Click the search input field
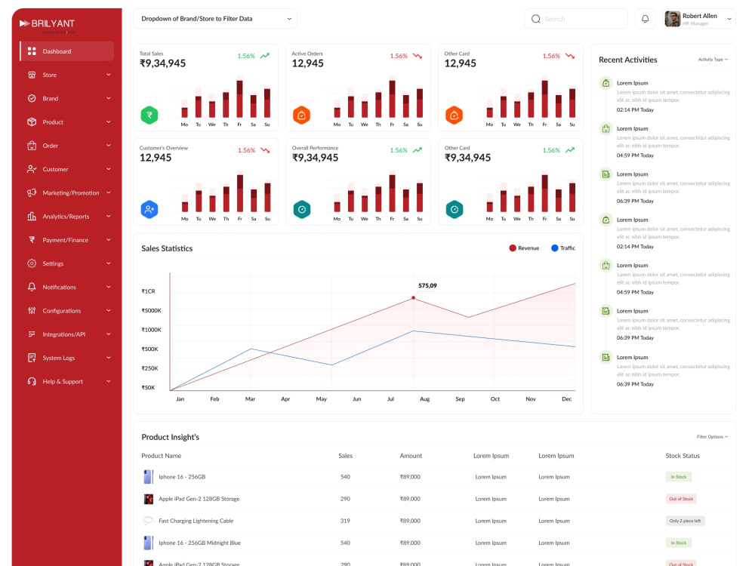 576,19
